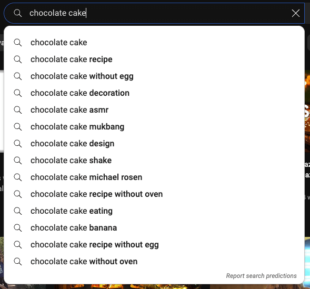The width and height of the screenshot is (310, 289).
Task: Select the 'chocolate cake design' suggestion
Action: click(x=154, y=144)
